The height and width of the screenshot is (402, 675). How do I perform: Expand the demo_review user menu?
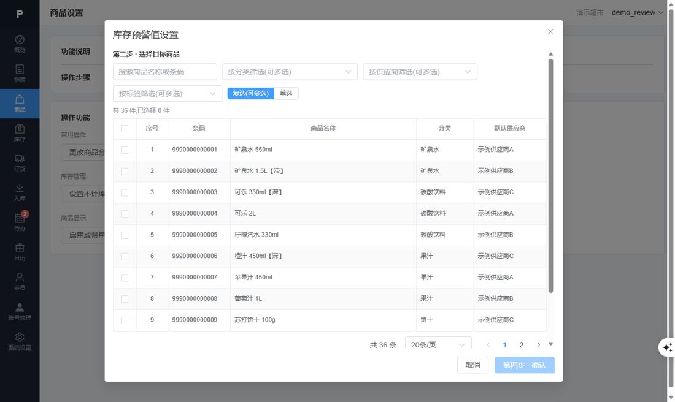point(637,12)
